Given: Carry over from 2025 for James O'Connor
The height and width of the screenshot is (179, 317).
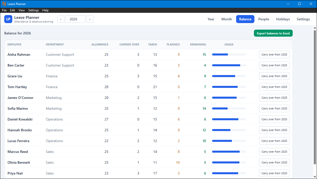Looking at the screenshot, I should click(274, 98).
